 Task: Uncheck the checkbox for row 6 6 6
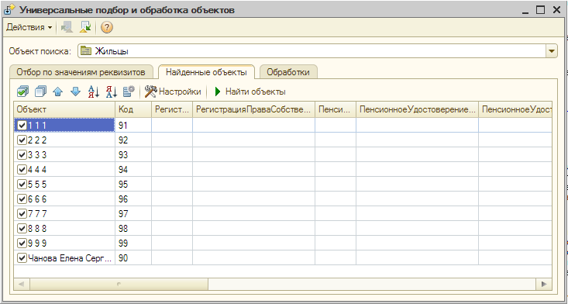[22, 199]
